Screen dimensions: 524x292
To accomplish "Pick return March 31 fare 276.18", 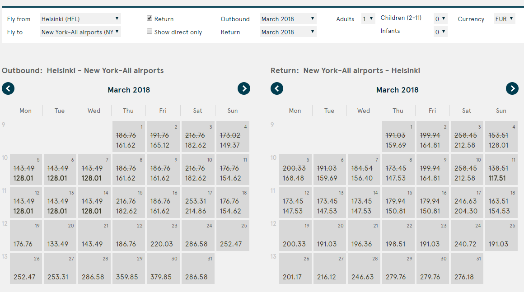I will pos(467,269).
